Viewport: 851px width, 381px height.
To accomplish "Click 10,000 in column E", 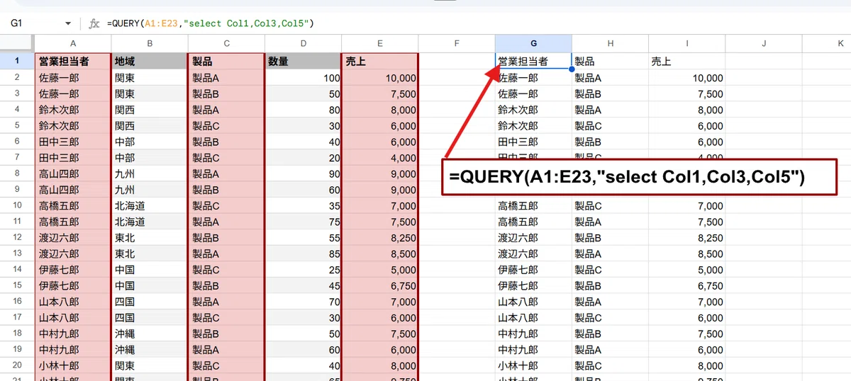I will click(x=379, y=78).
